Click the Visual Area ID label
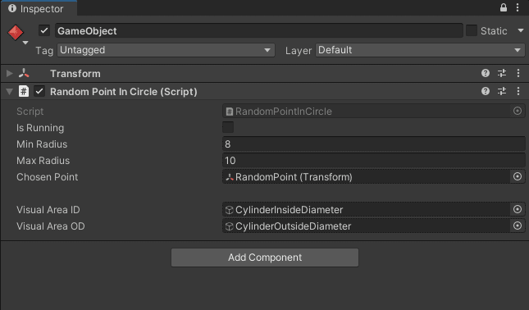This screenshot has height=310, width=529. coord(48,209)
